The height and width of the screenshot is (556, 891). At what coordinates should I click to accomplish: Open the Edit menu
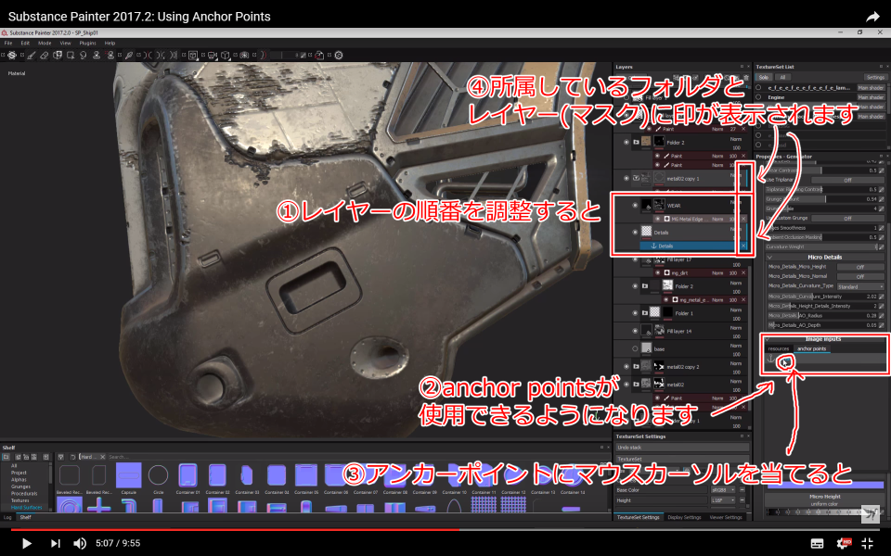(26, 44)
